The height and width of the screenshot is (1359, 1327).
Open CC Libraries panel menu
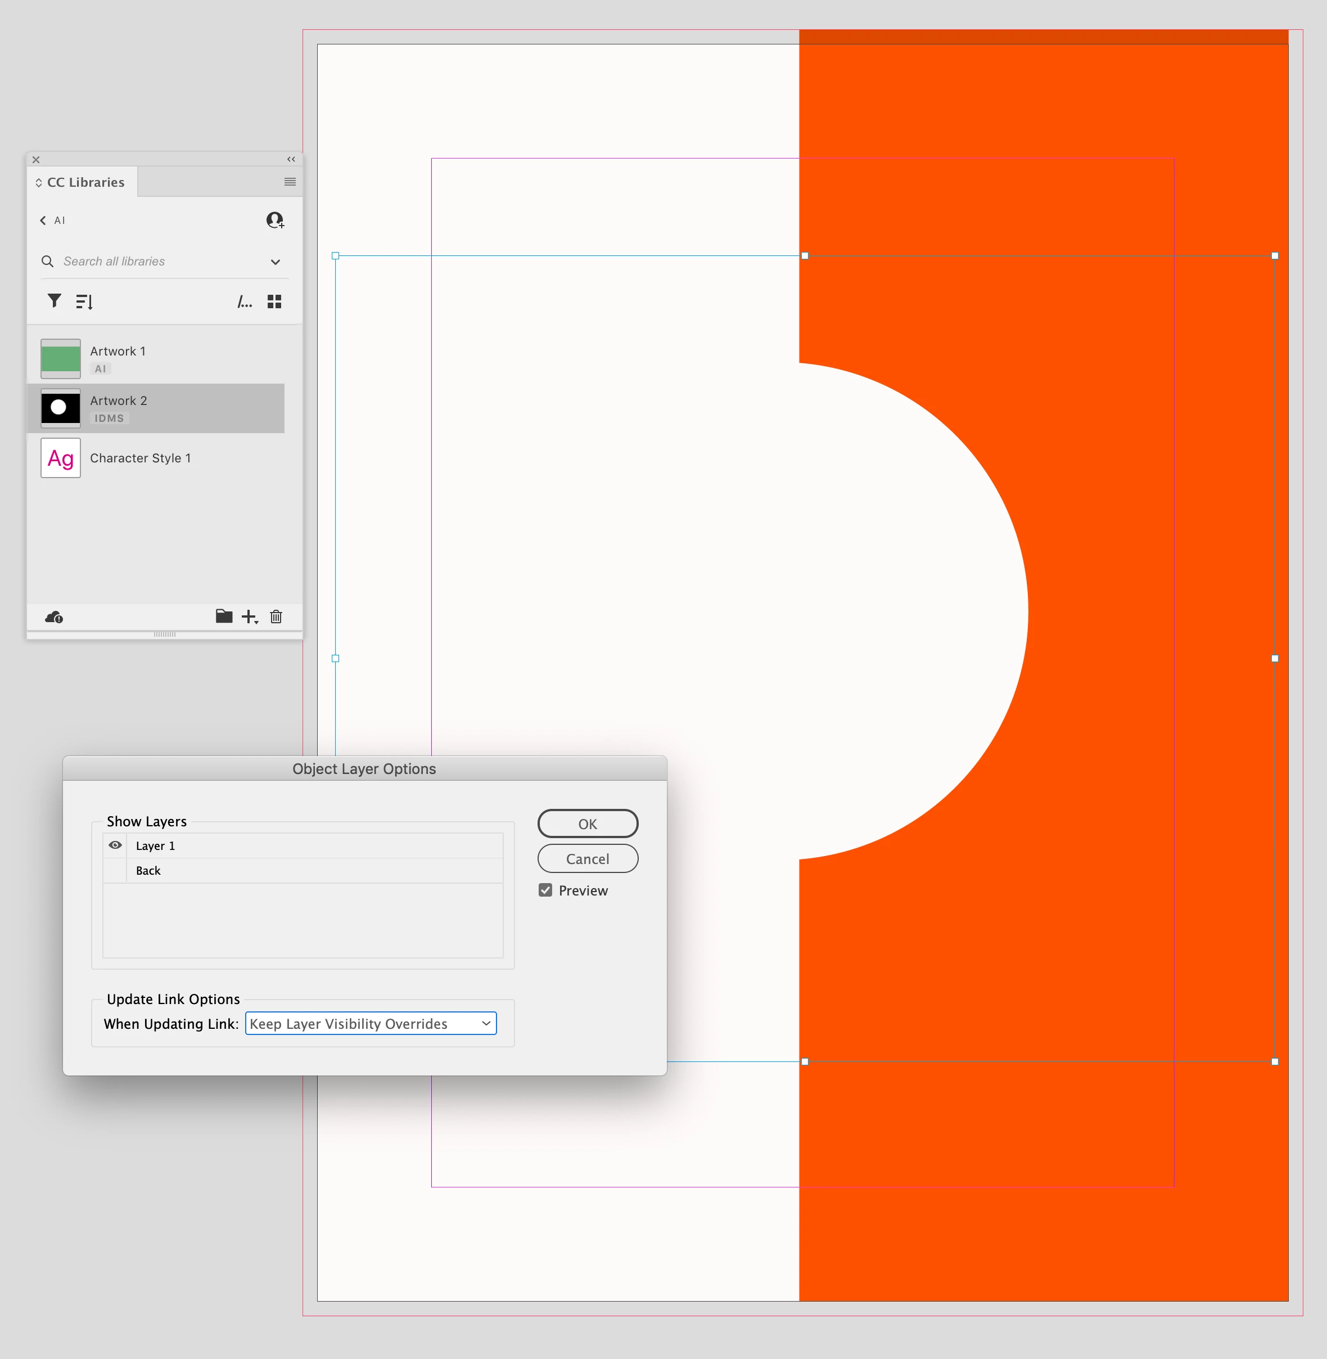[290, 182]
